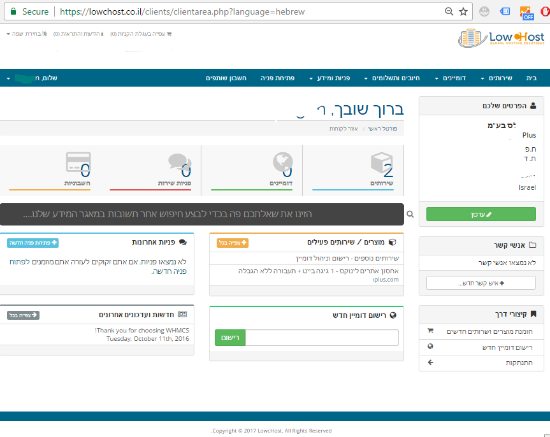550x437 pixels.
Task: Click the green עדכן update button
Action: point(481,215)
